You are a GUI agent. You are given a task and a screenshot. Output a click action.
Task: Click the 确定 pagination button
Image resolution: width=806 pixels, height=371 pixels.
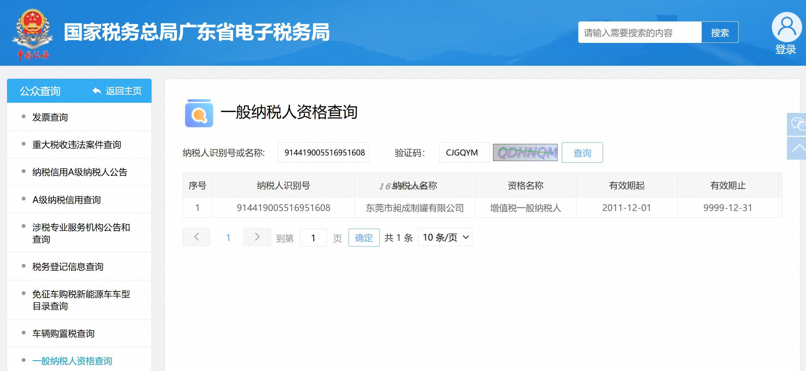click(x=364, y=238)
